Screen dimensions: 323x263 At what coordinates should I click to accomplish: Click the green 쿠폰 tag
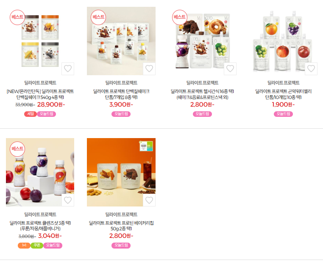(37, 245)
